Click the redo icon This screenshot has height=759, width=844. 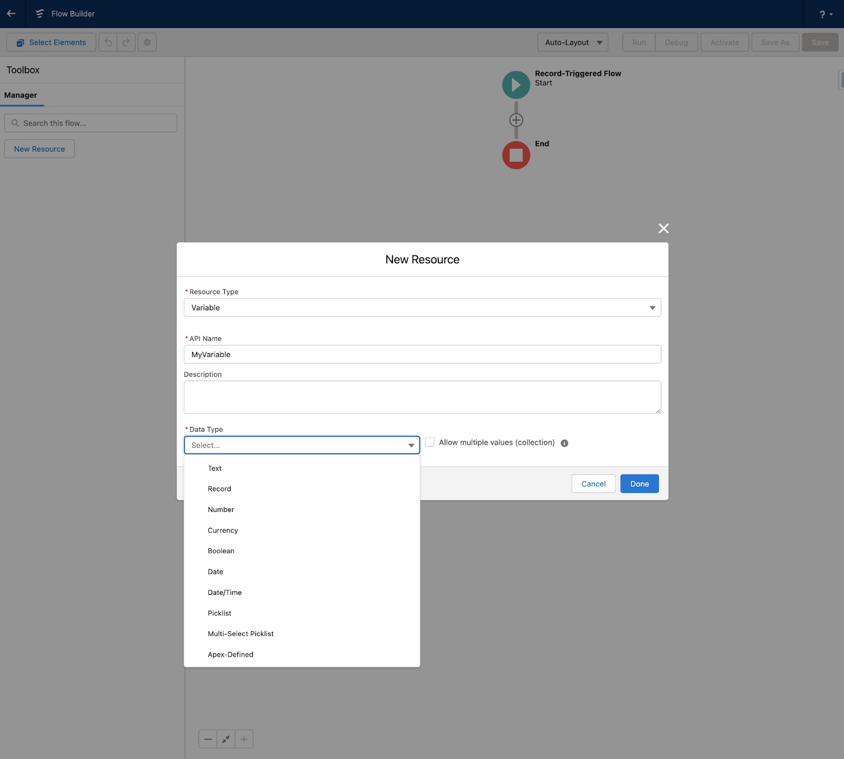[126, 42]
